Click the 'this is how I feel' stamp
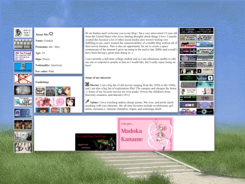245x184 pixels. [23, 33]
